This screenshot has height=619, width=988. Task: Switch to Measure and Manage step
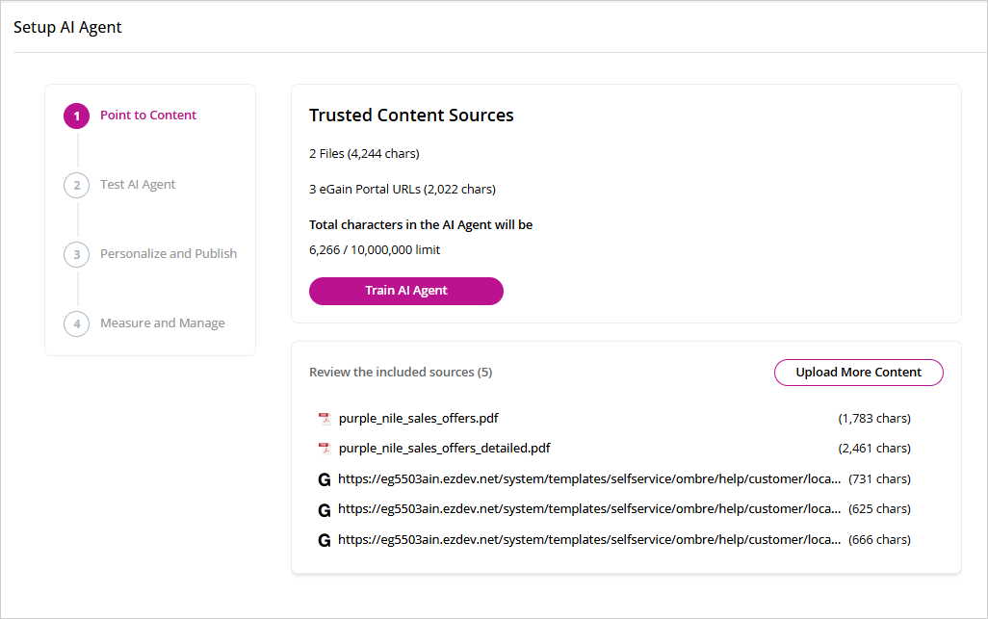[163, 323]
